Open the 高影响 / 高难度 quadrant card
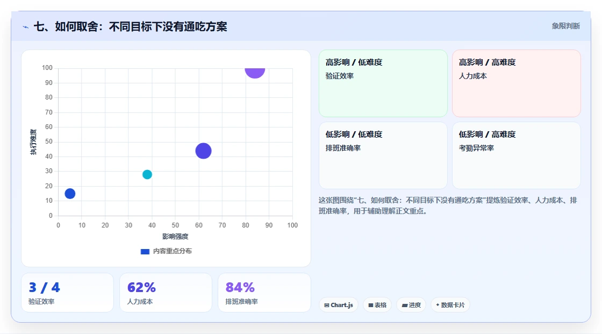The height and width of the screenshot is (334, 602). [517, 83]
